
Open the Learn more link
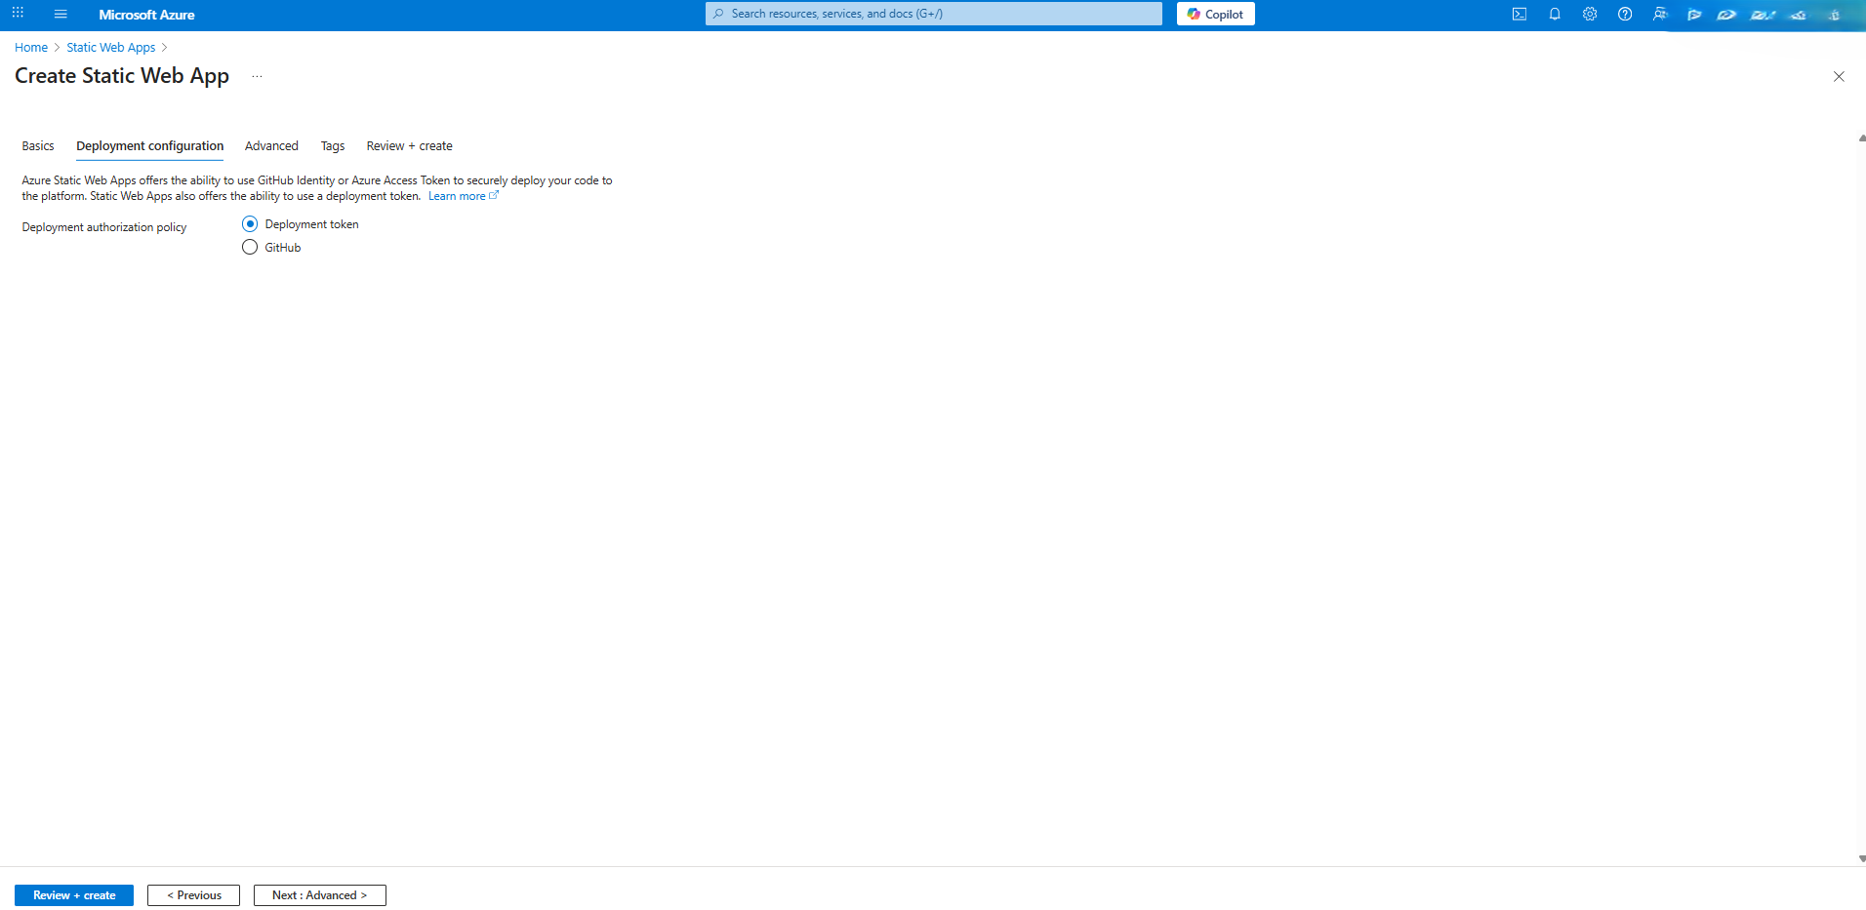[457, 196]
